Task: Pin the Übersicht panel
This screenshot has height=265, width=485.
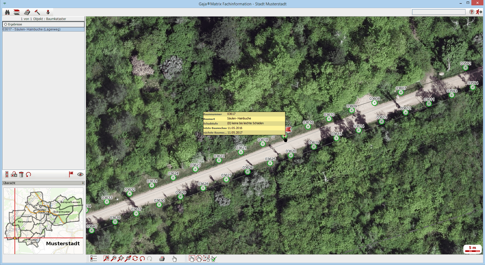Action: (x=83, y=183)
